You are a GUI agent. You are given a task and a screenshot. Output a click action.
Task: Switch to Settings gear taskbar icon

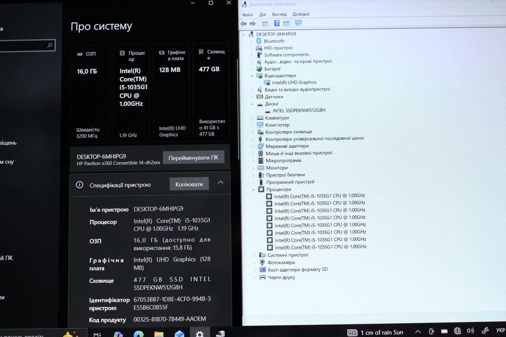(x=200, y=334)
